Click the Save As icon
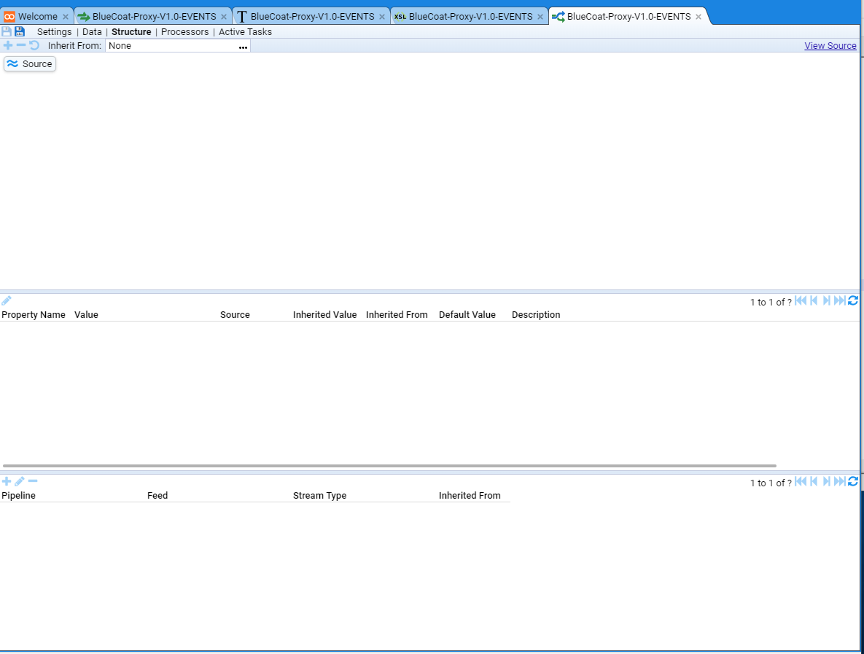 click(20, 32)
